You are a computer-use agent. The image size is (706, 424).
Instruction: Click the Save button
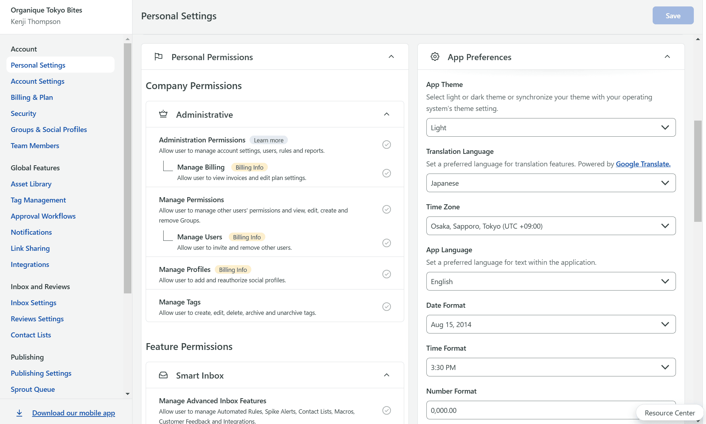tap(673, 16)
